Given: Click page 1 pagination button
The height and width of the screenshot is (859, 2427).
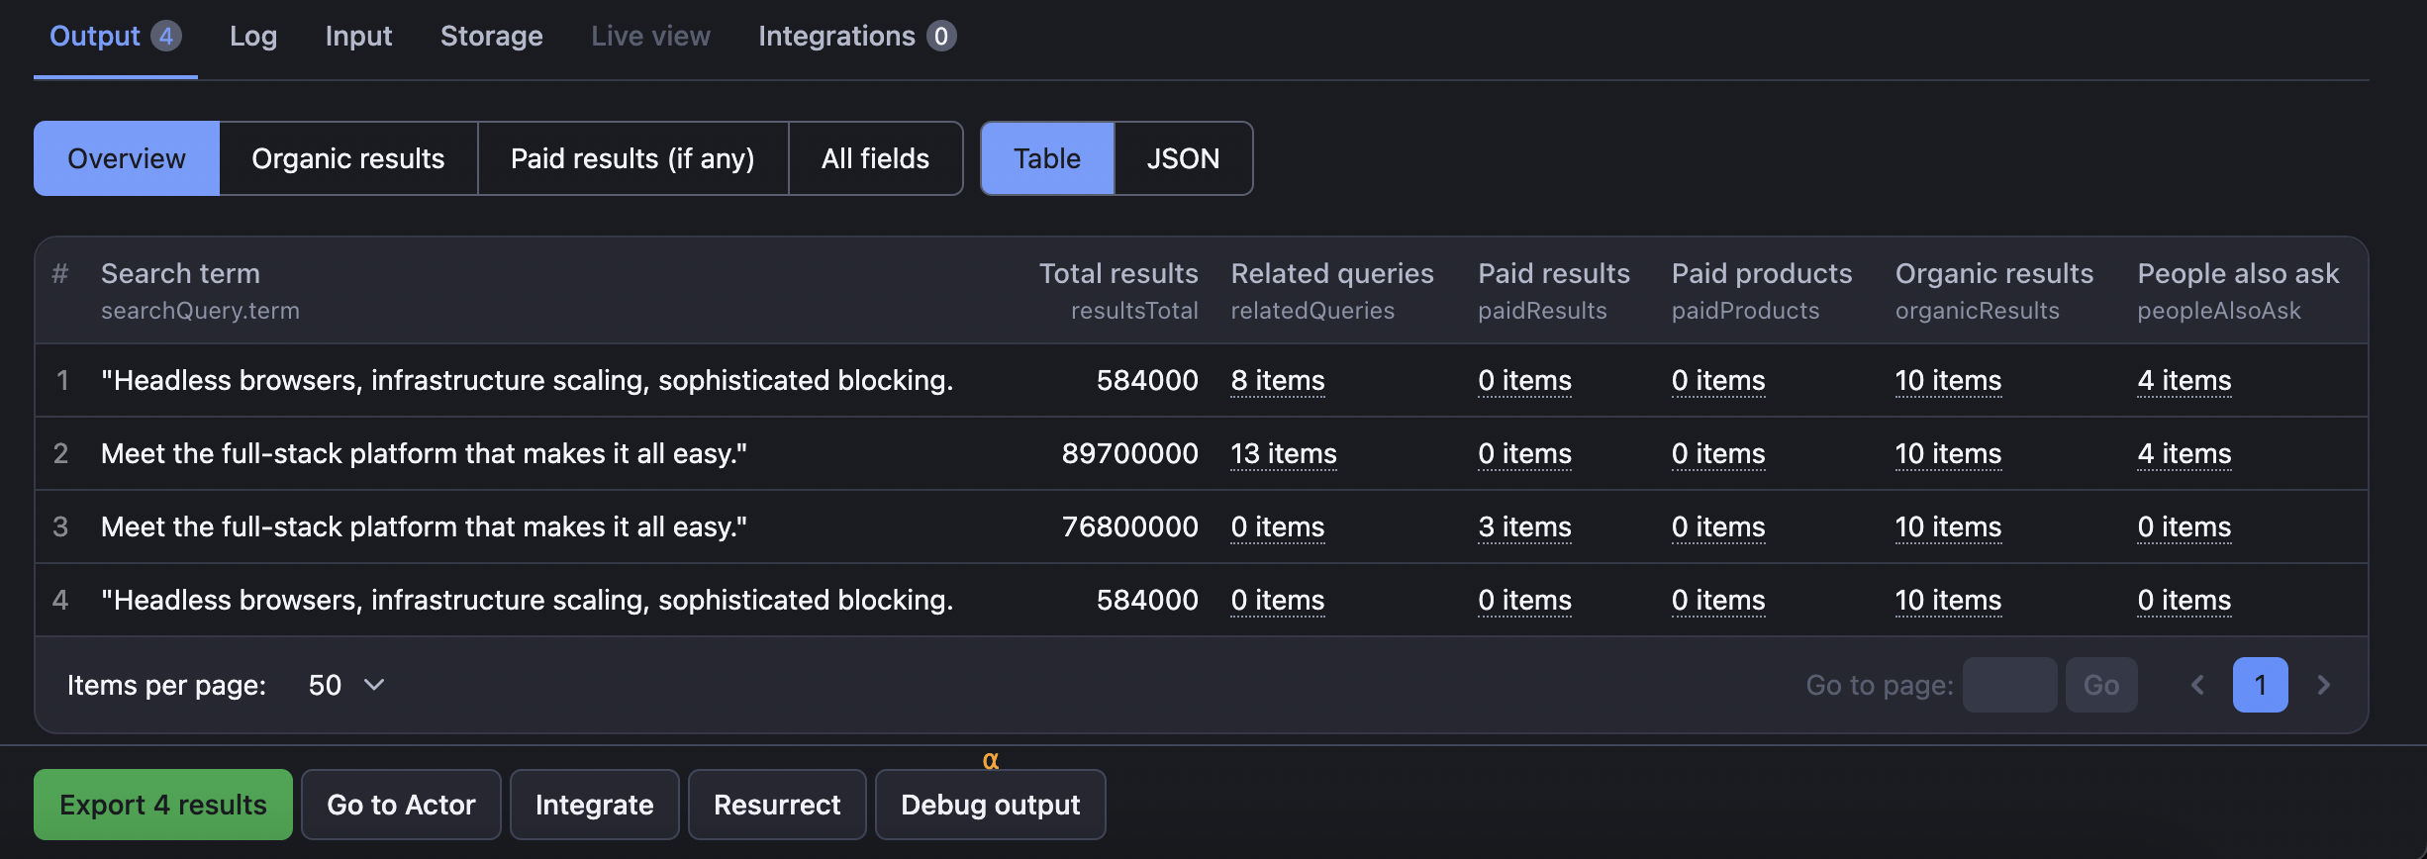Looking at the screenshot, I should point(2260,685).
